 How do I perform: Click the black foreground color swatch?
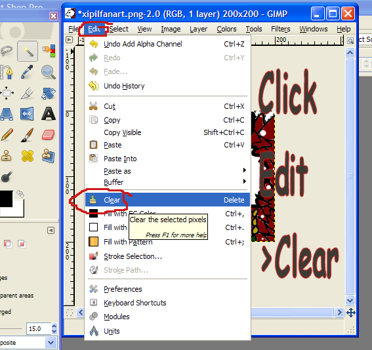pyautogui.click(x=6, y=199)
